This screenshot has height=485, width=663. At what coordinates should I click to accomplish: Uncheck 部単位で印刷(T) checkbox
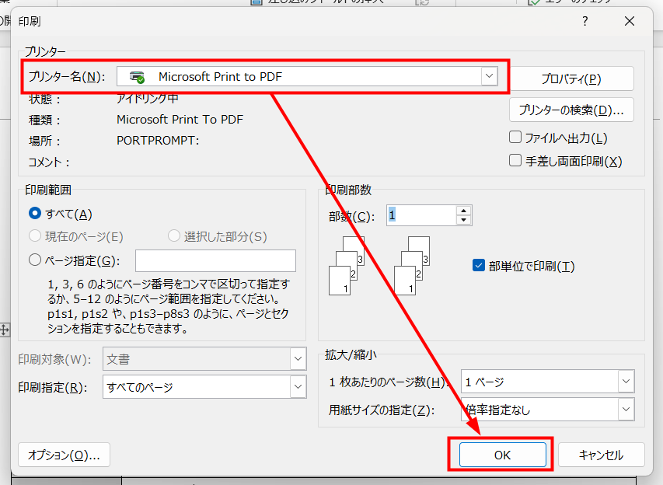[x=478, y=266]
